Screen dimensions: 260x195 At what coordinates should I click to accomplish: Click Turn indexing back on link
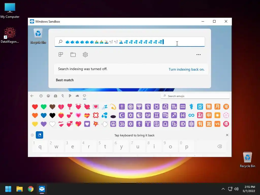click(187, 69)
